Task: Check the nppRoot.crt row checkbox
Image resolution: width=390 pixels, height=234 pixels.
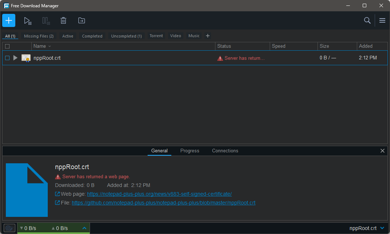Action: click(x=7, y=58)
